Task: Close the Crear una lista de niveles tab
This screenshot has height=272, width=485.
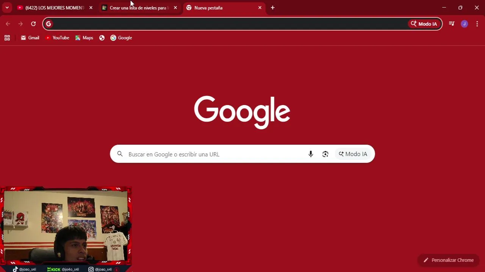Action: click(x=175, y=8)
